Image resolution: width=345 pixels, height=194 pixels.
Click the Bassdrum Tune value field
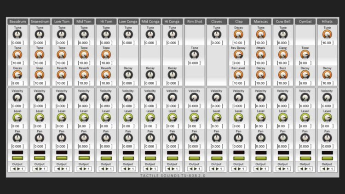point(17,43)
